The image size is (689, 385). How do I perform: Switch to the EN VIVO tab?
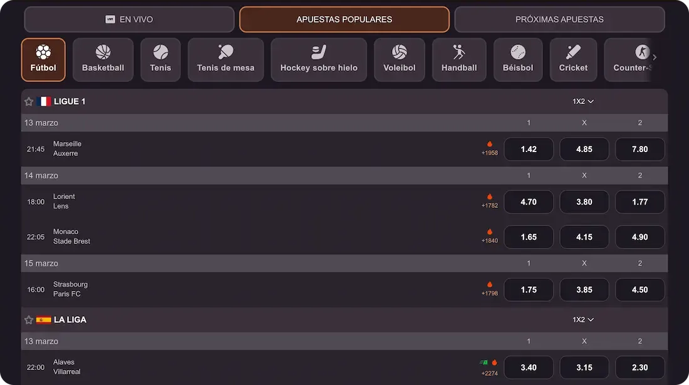[128, 19]
